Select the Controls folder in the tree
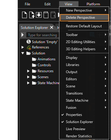111x140 pixels. coord(41,65)
